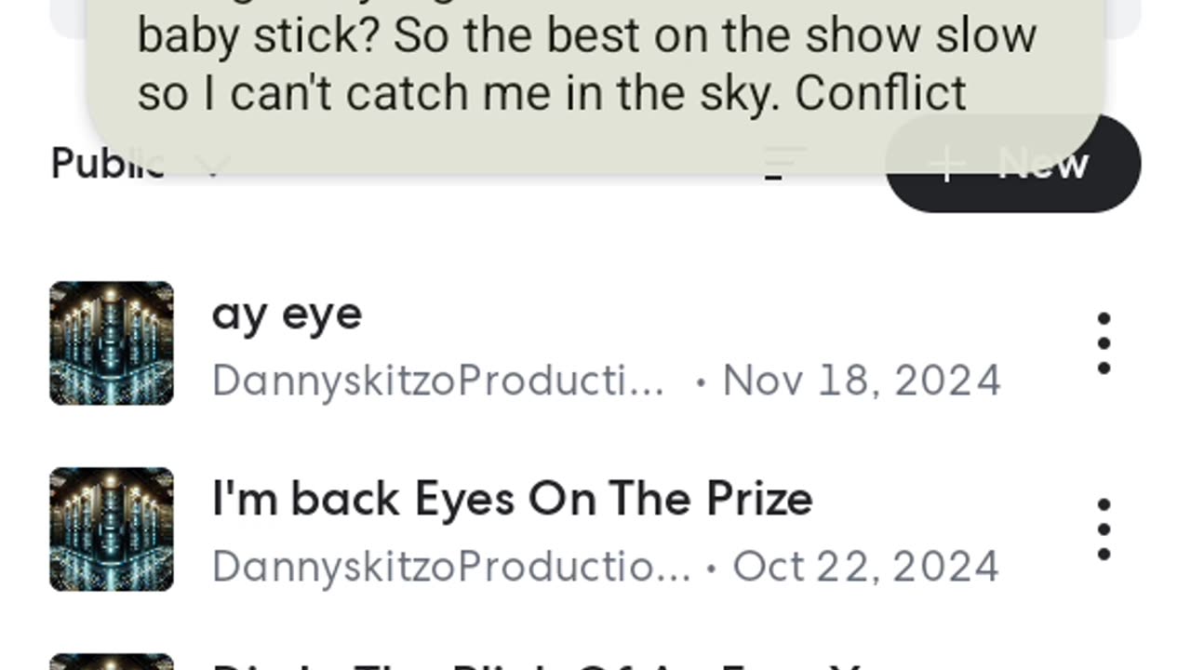The height and width of the screenshot is (670, 1191).
Task: Click the card edge behind the caption overlay
Action: [1124, 19]
